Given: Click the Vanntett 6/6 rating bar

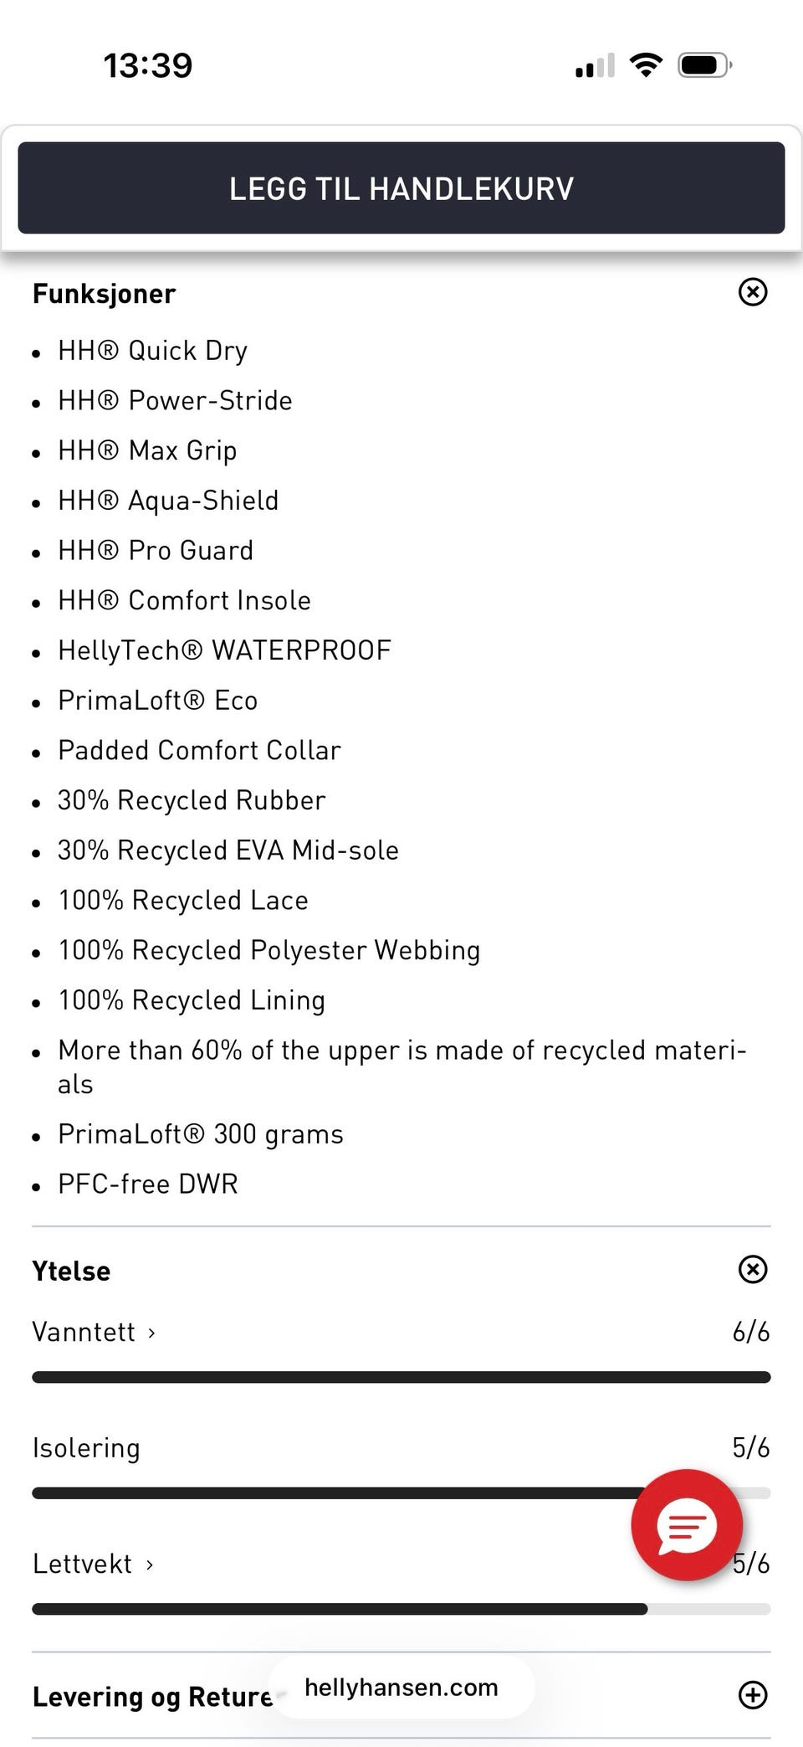Looking at the screenshot, I should point(401,1377).
